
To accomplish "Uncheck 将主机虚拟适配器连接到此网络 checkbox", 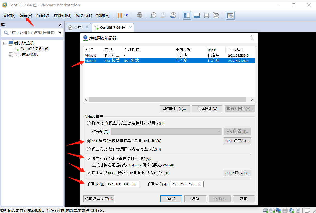I will tap(89, 159).
